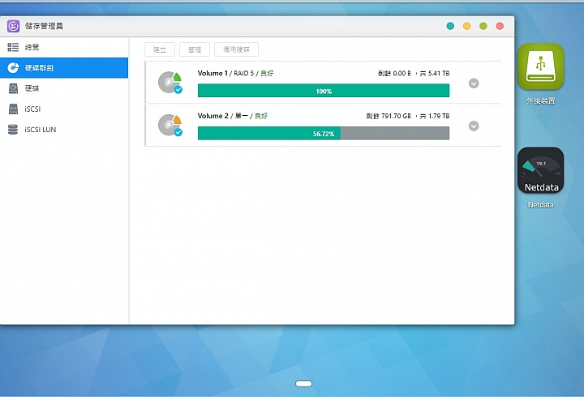Viewport: 584px width, 397px height.
Task: Expand Volume 1 details with chevron
Action: click(x=474, y=83)
